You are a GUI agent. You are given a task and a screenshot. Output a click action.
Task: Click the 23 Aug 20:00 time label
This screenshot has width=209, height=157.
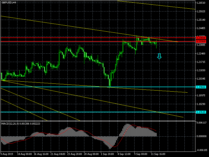point(75,154)
